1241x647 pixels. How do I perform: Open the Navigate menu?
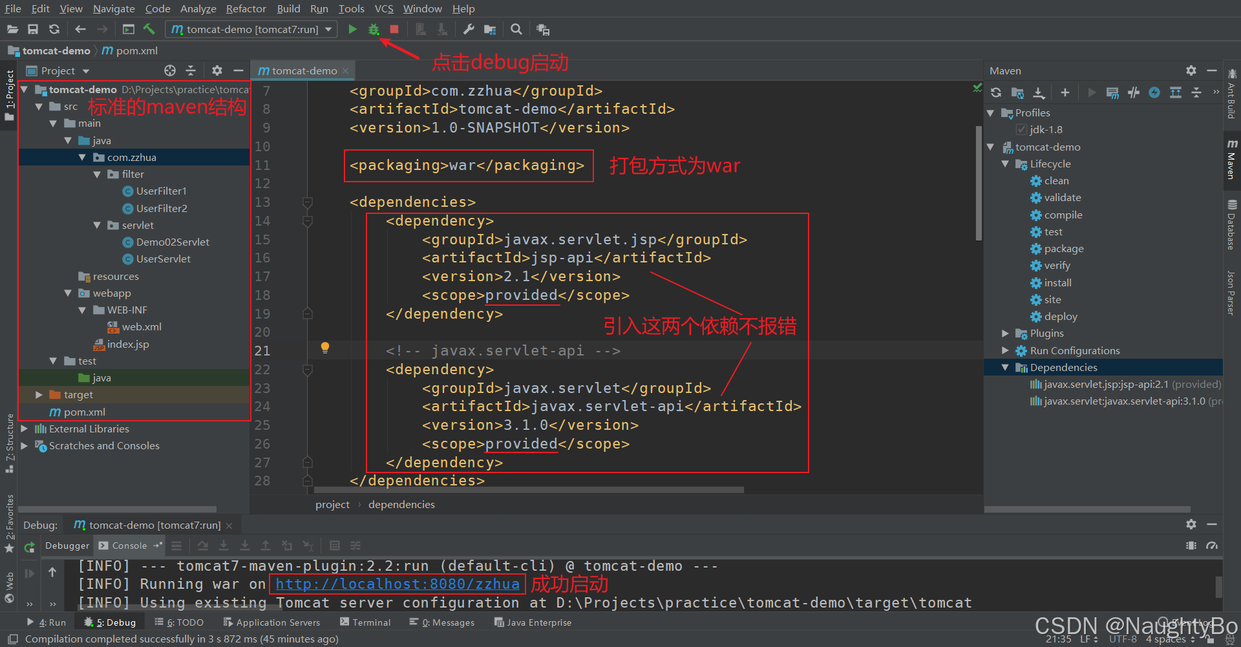(x=114, y=8)
